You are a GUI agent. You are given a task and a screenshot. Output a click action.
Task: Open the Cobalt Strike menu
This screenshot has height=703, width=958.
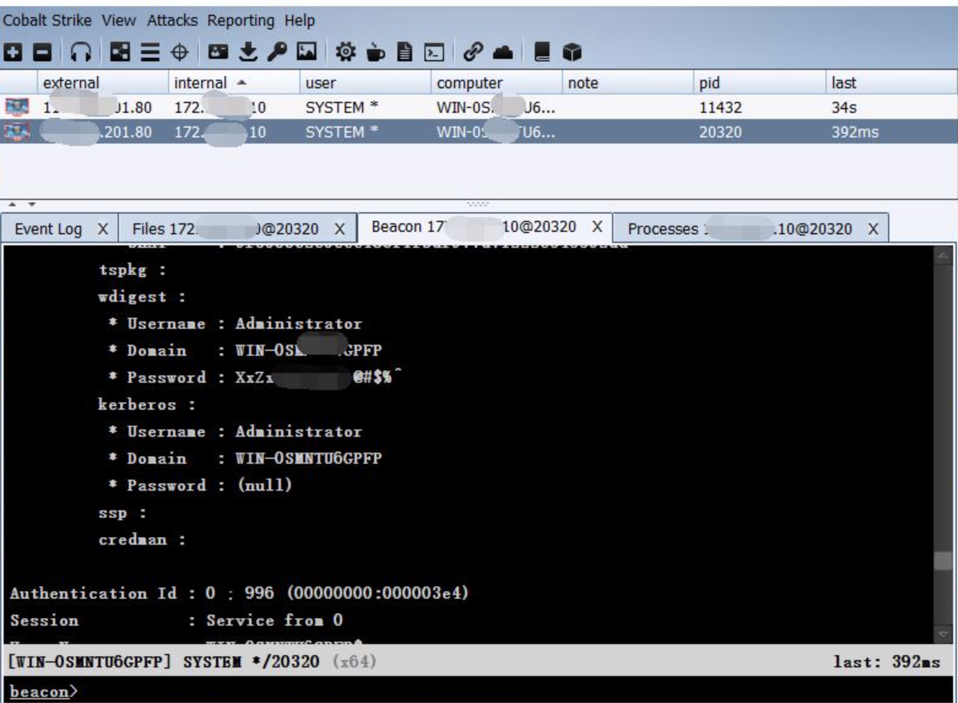47,20
